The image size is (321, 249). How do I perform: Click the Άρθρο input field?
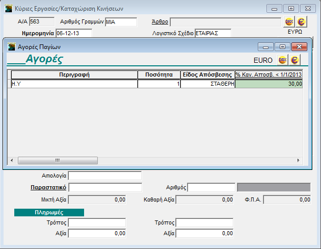[x=226, y=22]
